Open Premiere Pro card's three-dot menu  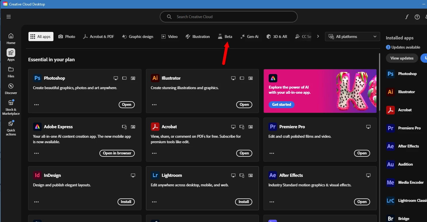(x=272, y=153)
